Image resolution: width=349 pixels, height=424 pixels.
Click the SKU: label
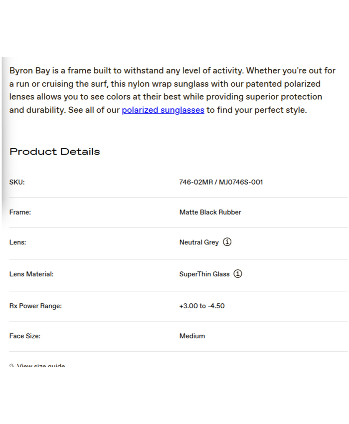pyautogui.click(x=17, y=182)
